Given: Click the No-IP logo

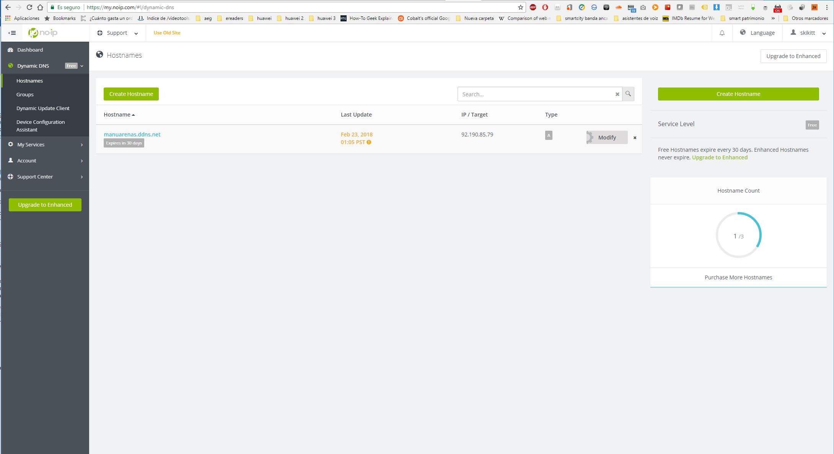Looking at the screenshot, I should 43,33.
